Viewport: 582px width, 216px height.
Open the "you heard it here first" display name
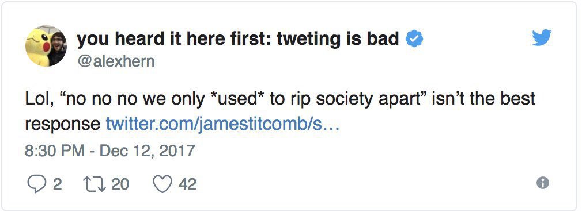pyautogui.click(x=238, y=39)
